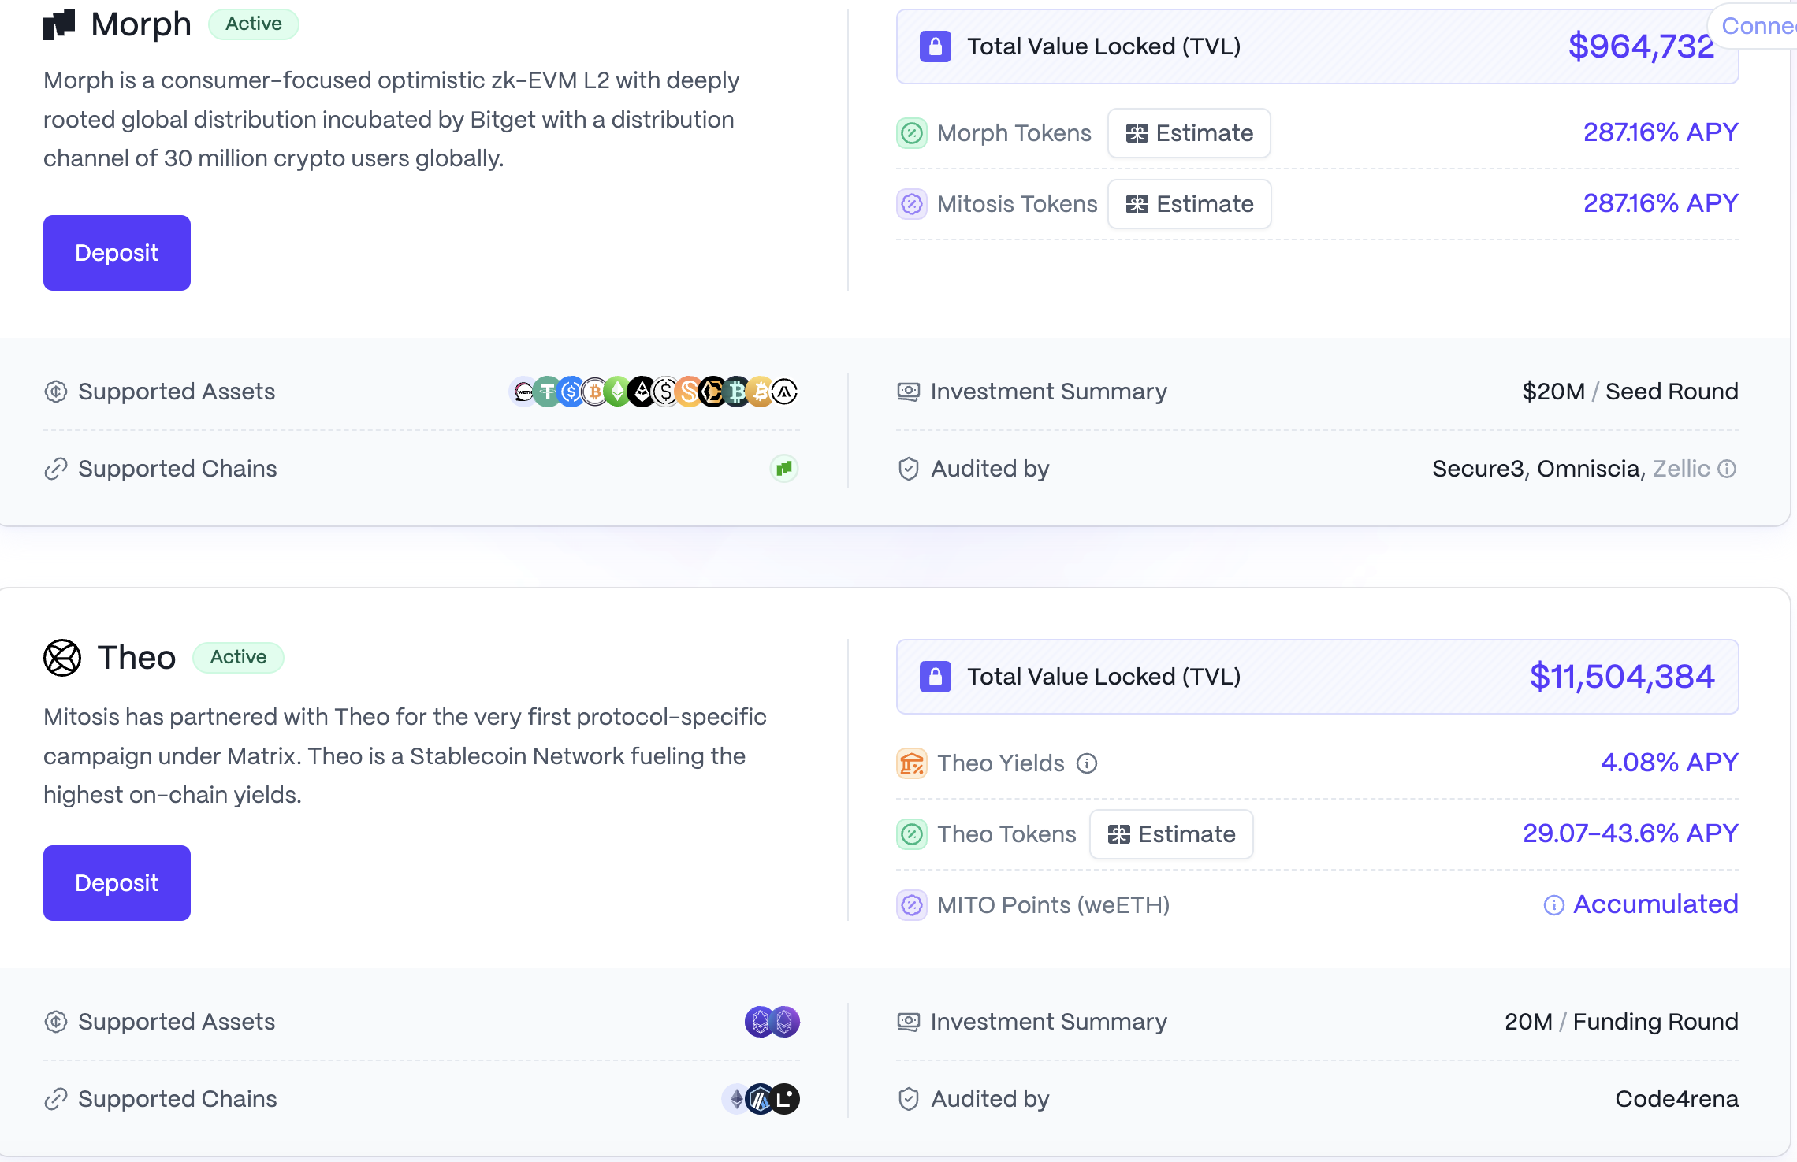The height and width of the screenshot is (1162, 1797).
Task: Click the Morph Supported Chains link icon
Action: point(56,469)
